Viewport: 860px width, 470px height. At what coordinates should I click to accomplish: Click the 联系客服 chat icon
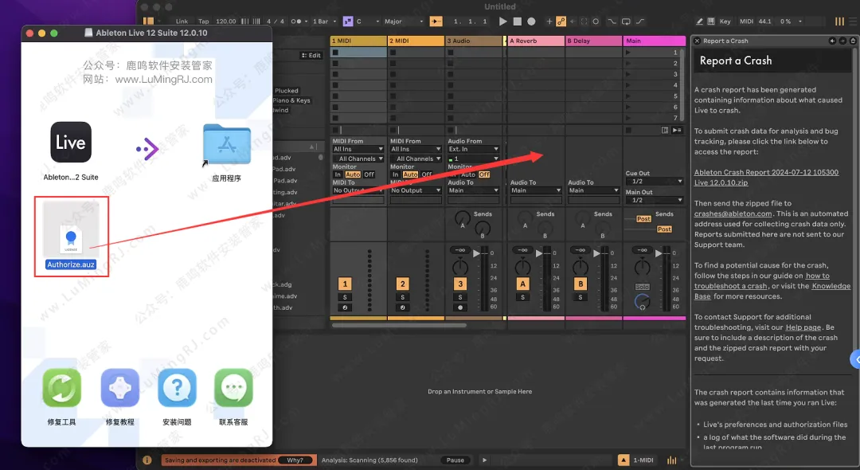(x=233, y=388)
